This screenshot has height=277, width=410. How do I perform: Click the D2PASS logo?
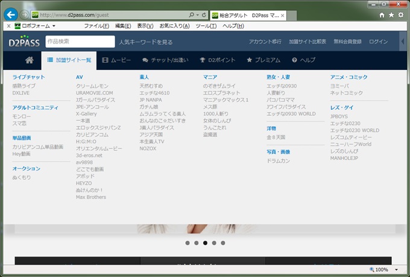click(24, 41)
